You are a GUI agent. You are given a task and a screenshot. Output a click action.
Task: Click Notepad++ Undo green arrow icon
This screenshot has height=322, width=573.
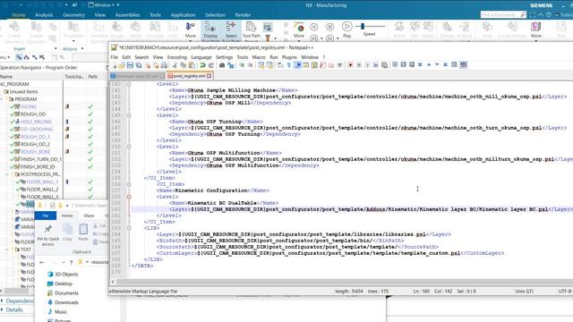[202, 65]
